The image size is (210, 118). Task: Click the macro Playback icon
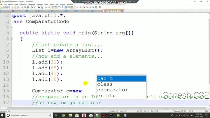90,7
